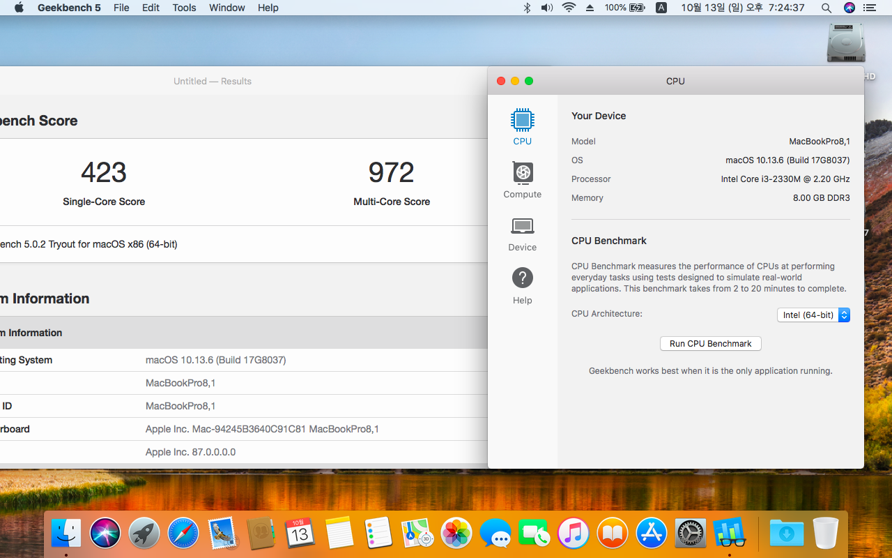Open the CPU Architecture dropdown
The width and height of the screenshot is (892, 558).
pyautogui.click(x=813, y=315)
